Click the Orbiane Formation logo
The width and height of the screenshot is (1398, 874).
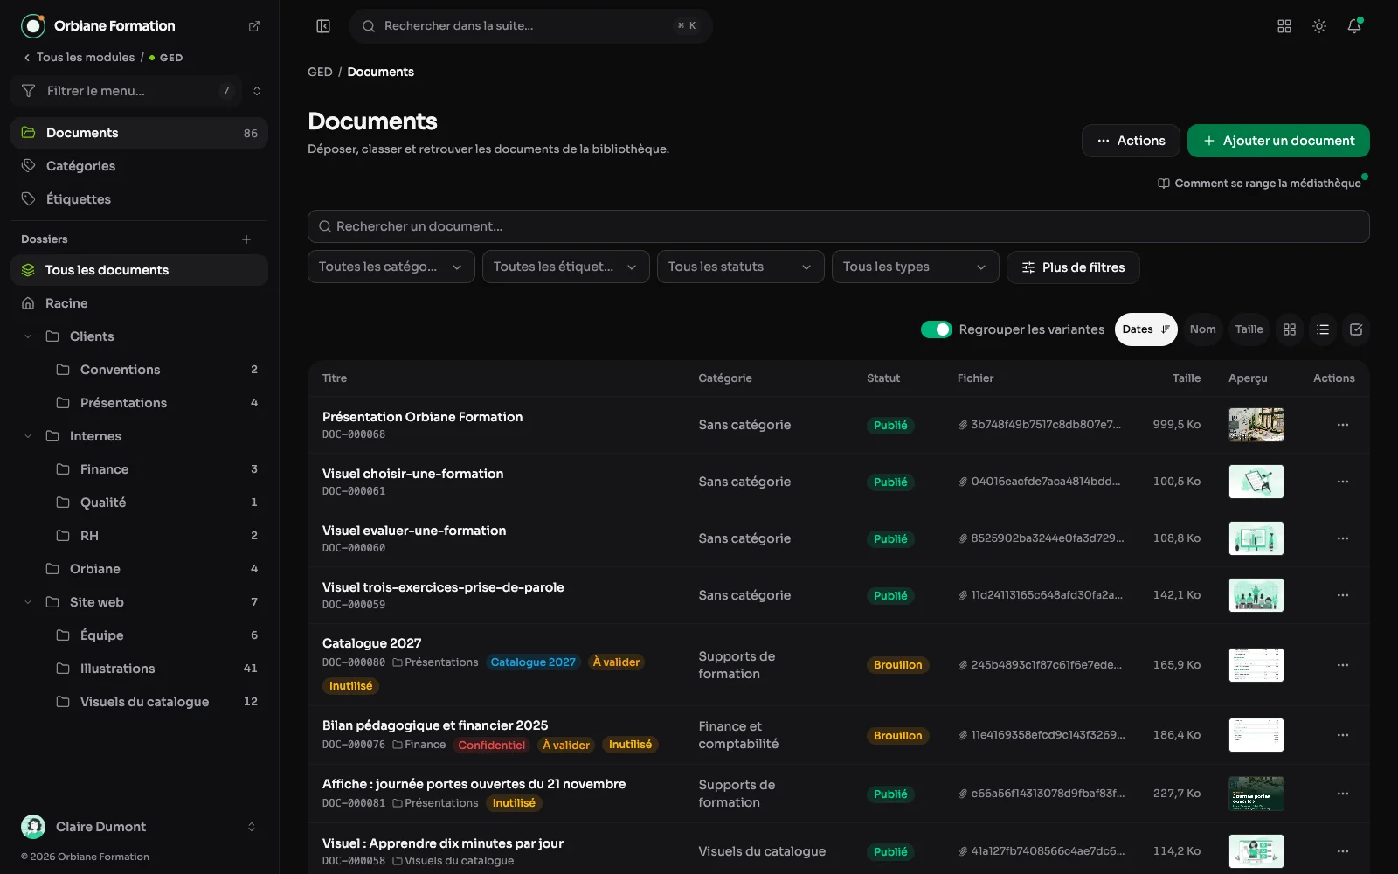coord(33,26)
